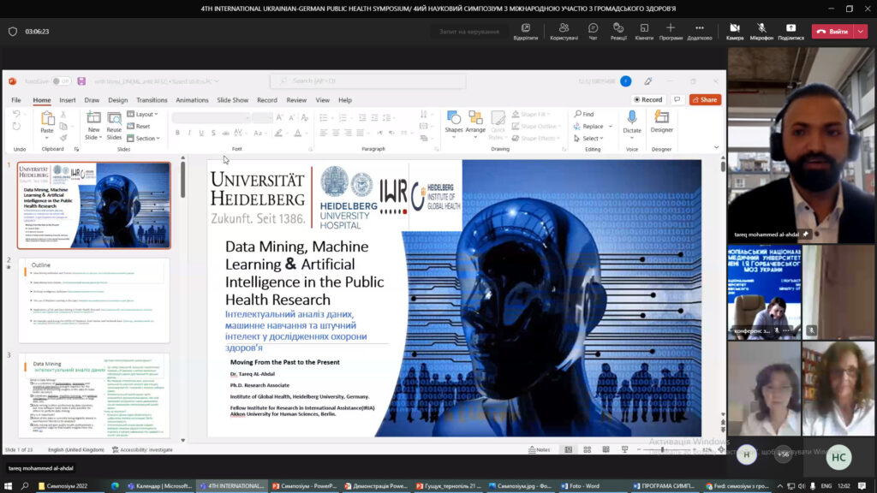The image size is (877, 493).
Task: Expand the Layout dropdown
Action: tap(145, 114)
